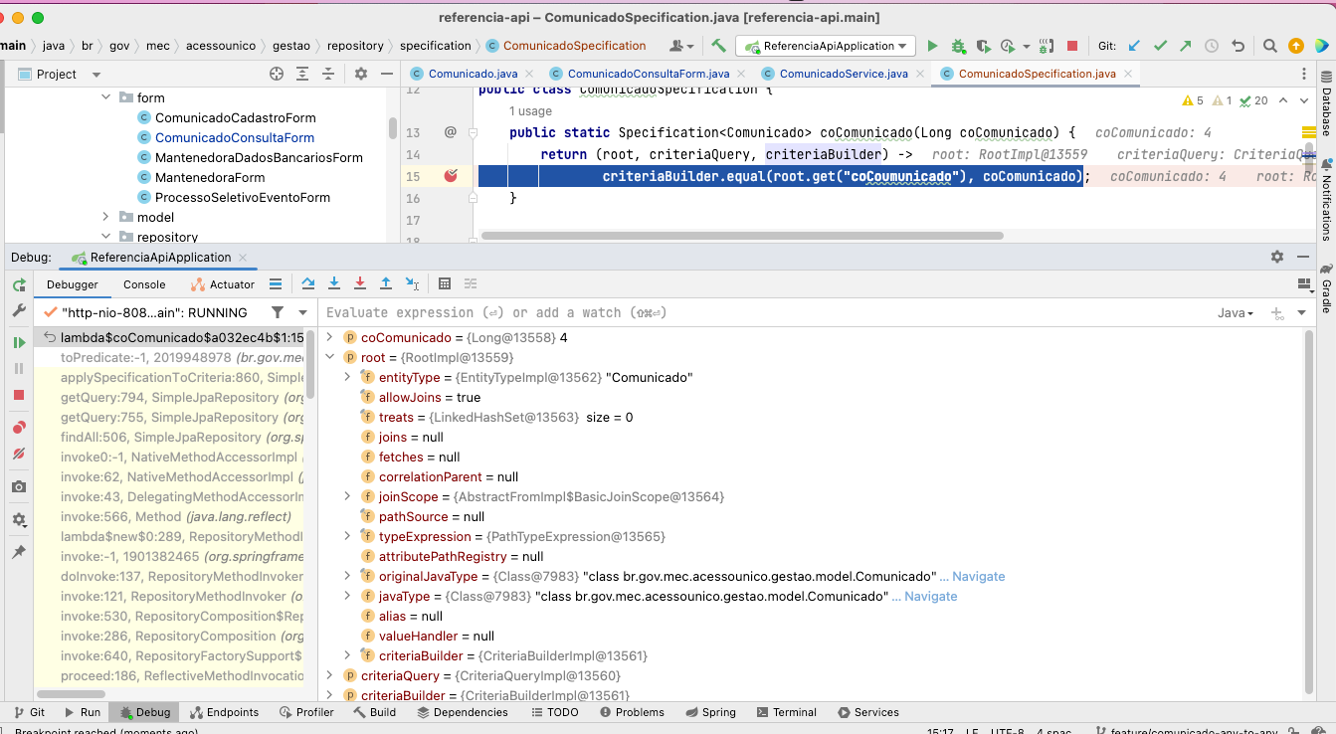Select applySpecificationToCriteria:860 stack frame
This screenshot has width=1336, height=734.
point(182,377)
